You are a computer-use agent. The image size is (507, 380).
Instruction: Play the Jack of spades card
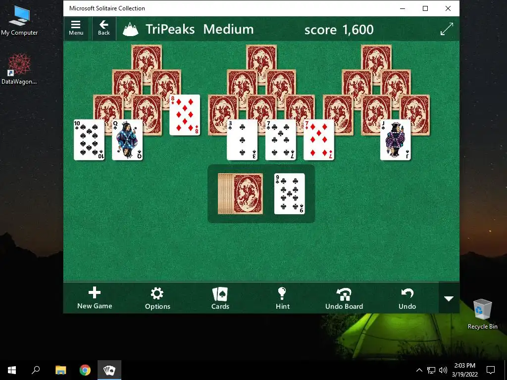click(x=396, y=140)
